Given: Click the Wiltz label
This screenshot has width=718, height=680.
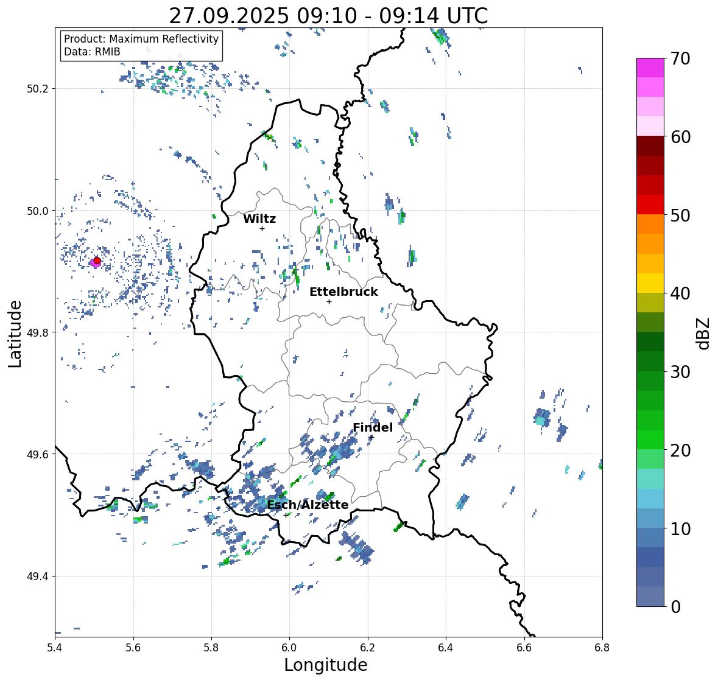Looking at the screenshot, I should [x=259, y=219].
